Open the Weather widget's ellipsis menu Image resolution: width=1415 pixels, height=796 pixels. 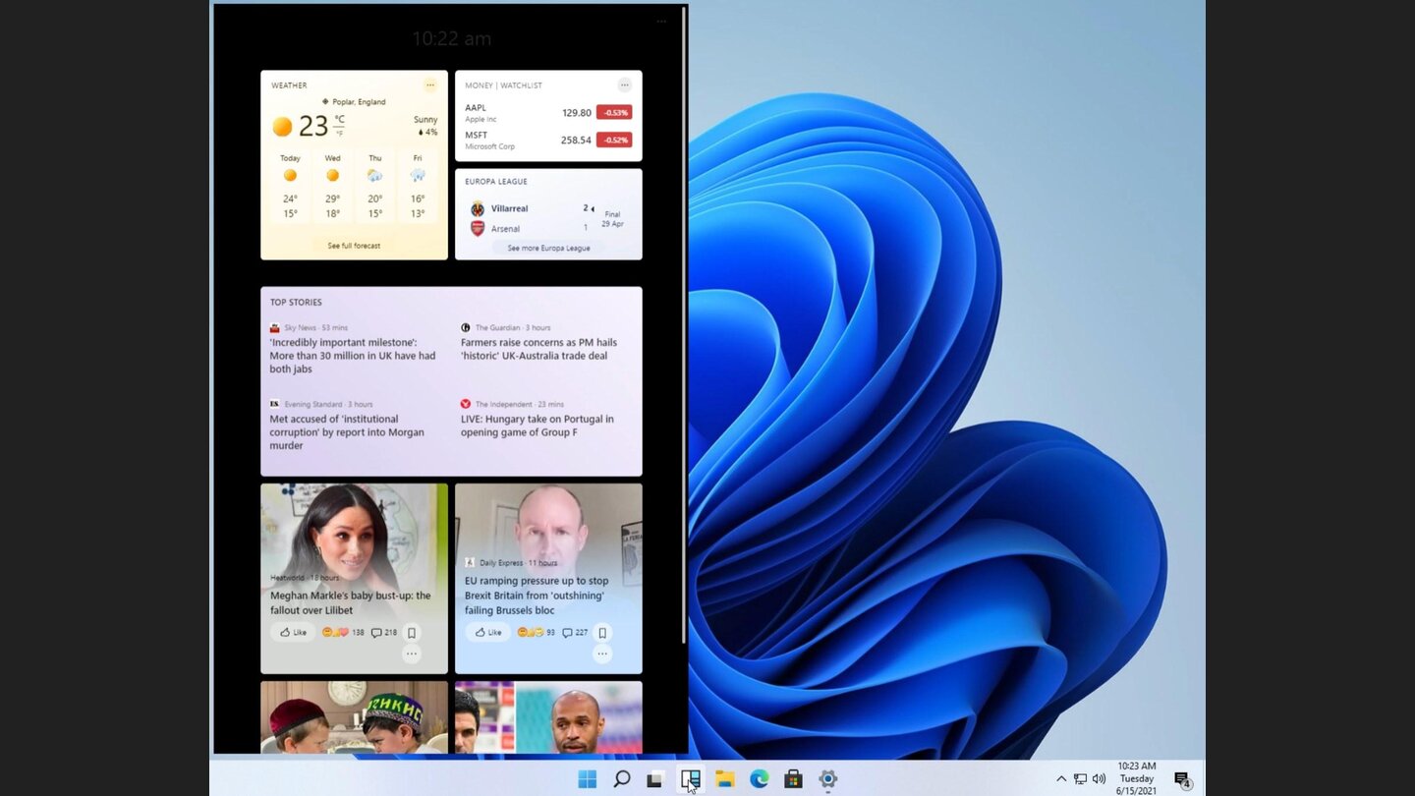tap(430, 85)
